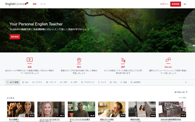Open the コース navigation item
195x122 pixels.
43,4
